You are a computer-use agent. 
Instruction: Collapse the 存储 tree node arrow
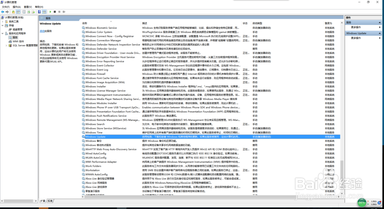click(x=3, y=25)
